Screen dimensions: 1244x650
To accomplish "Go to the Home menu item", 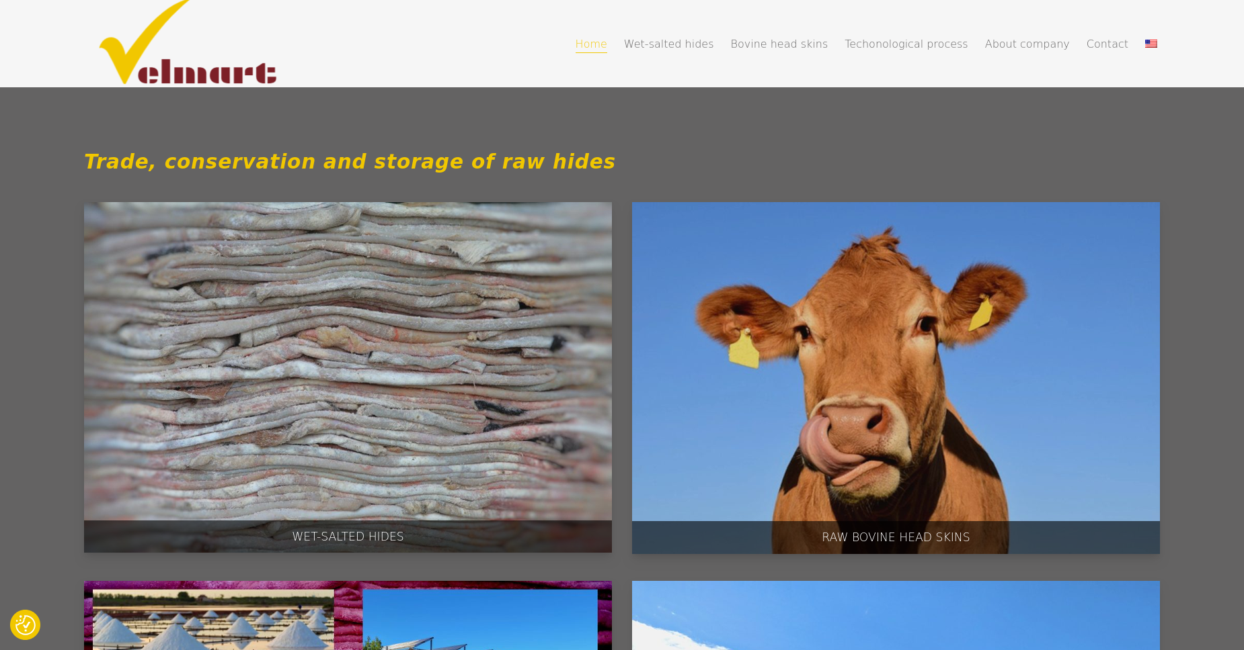I will coord(591,44).
